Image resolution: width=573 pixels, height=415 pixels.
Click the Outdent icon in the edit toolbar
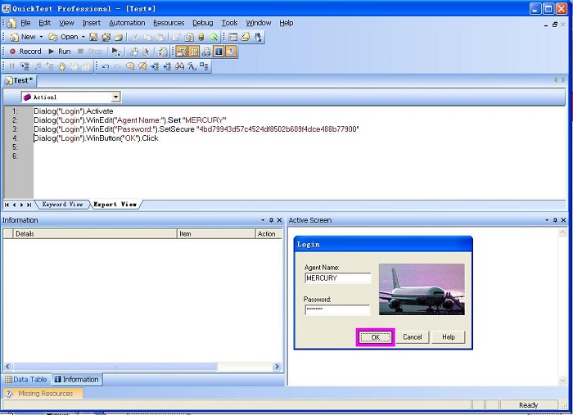click(167, 66)
